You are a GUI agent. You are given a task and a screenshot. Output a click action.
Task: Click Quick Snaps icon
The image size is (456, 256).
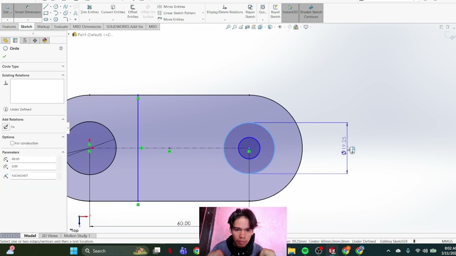(263, 9)
